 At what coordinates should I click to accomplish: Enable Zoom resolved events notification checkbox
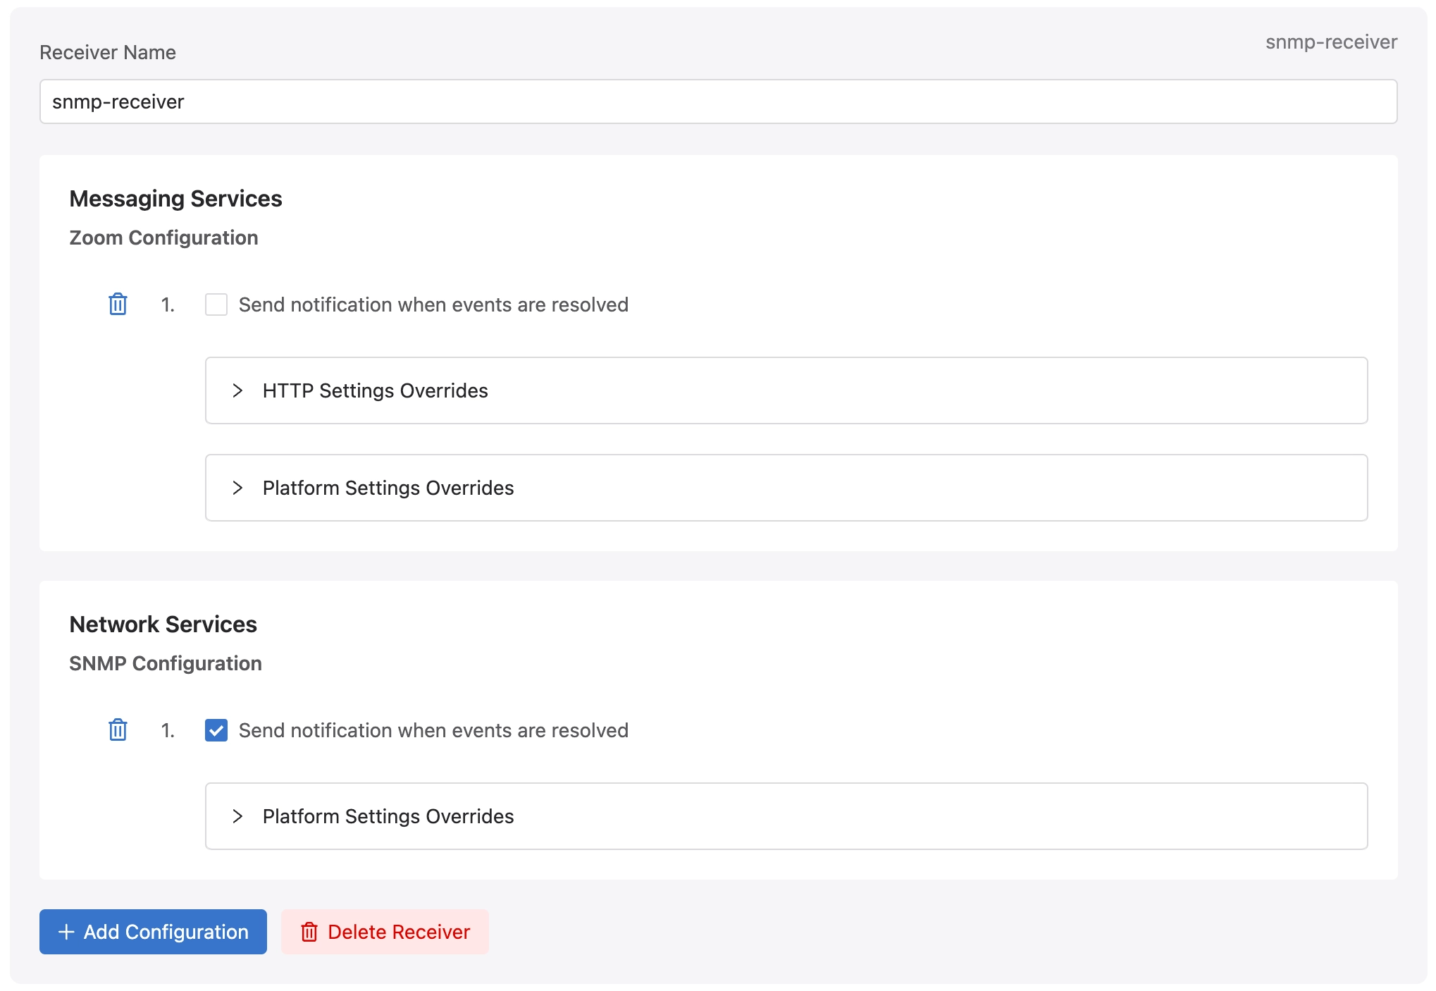click(216, 304)
